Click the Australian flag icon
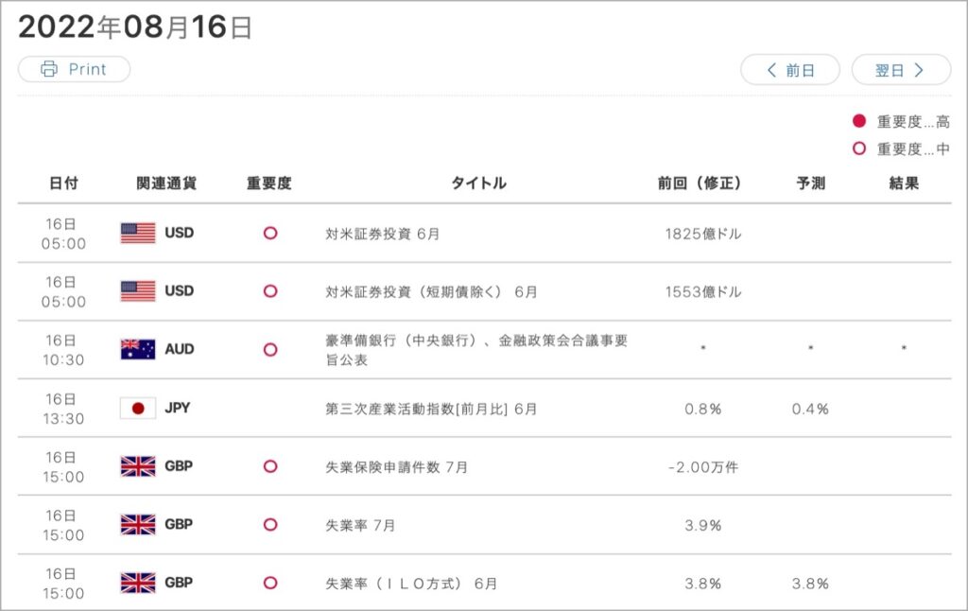The image size is (968, 611). click(138, 349)
